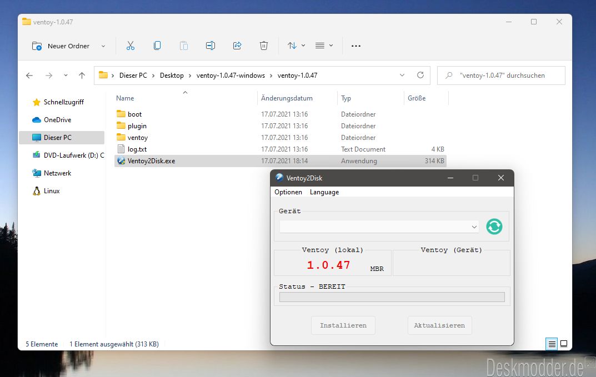
Task: Refresh the Explorer address bar
Action: tap(420, 76)
